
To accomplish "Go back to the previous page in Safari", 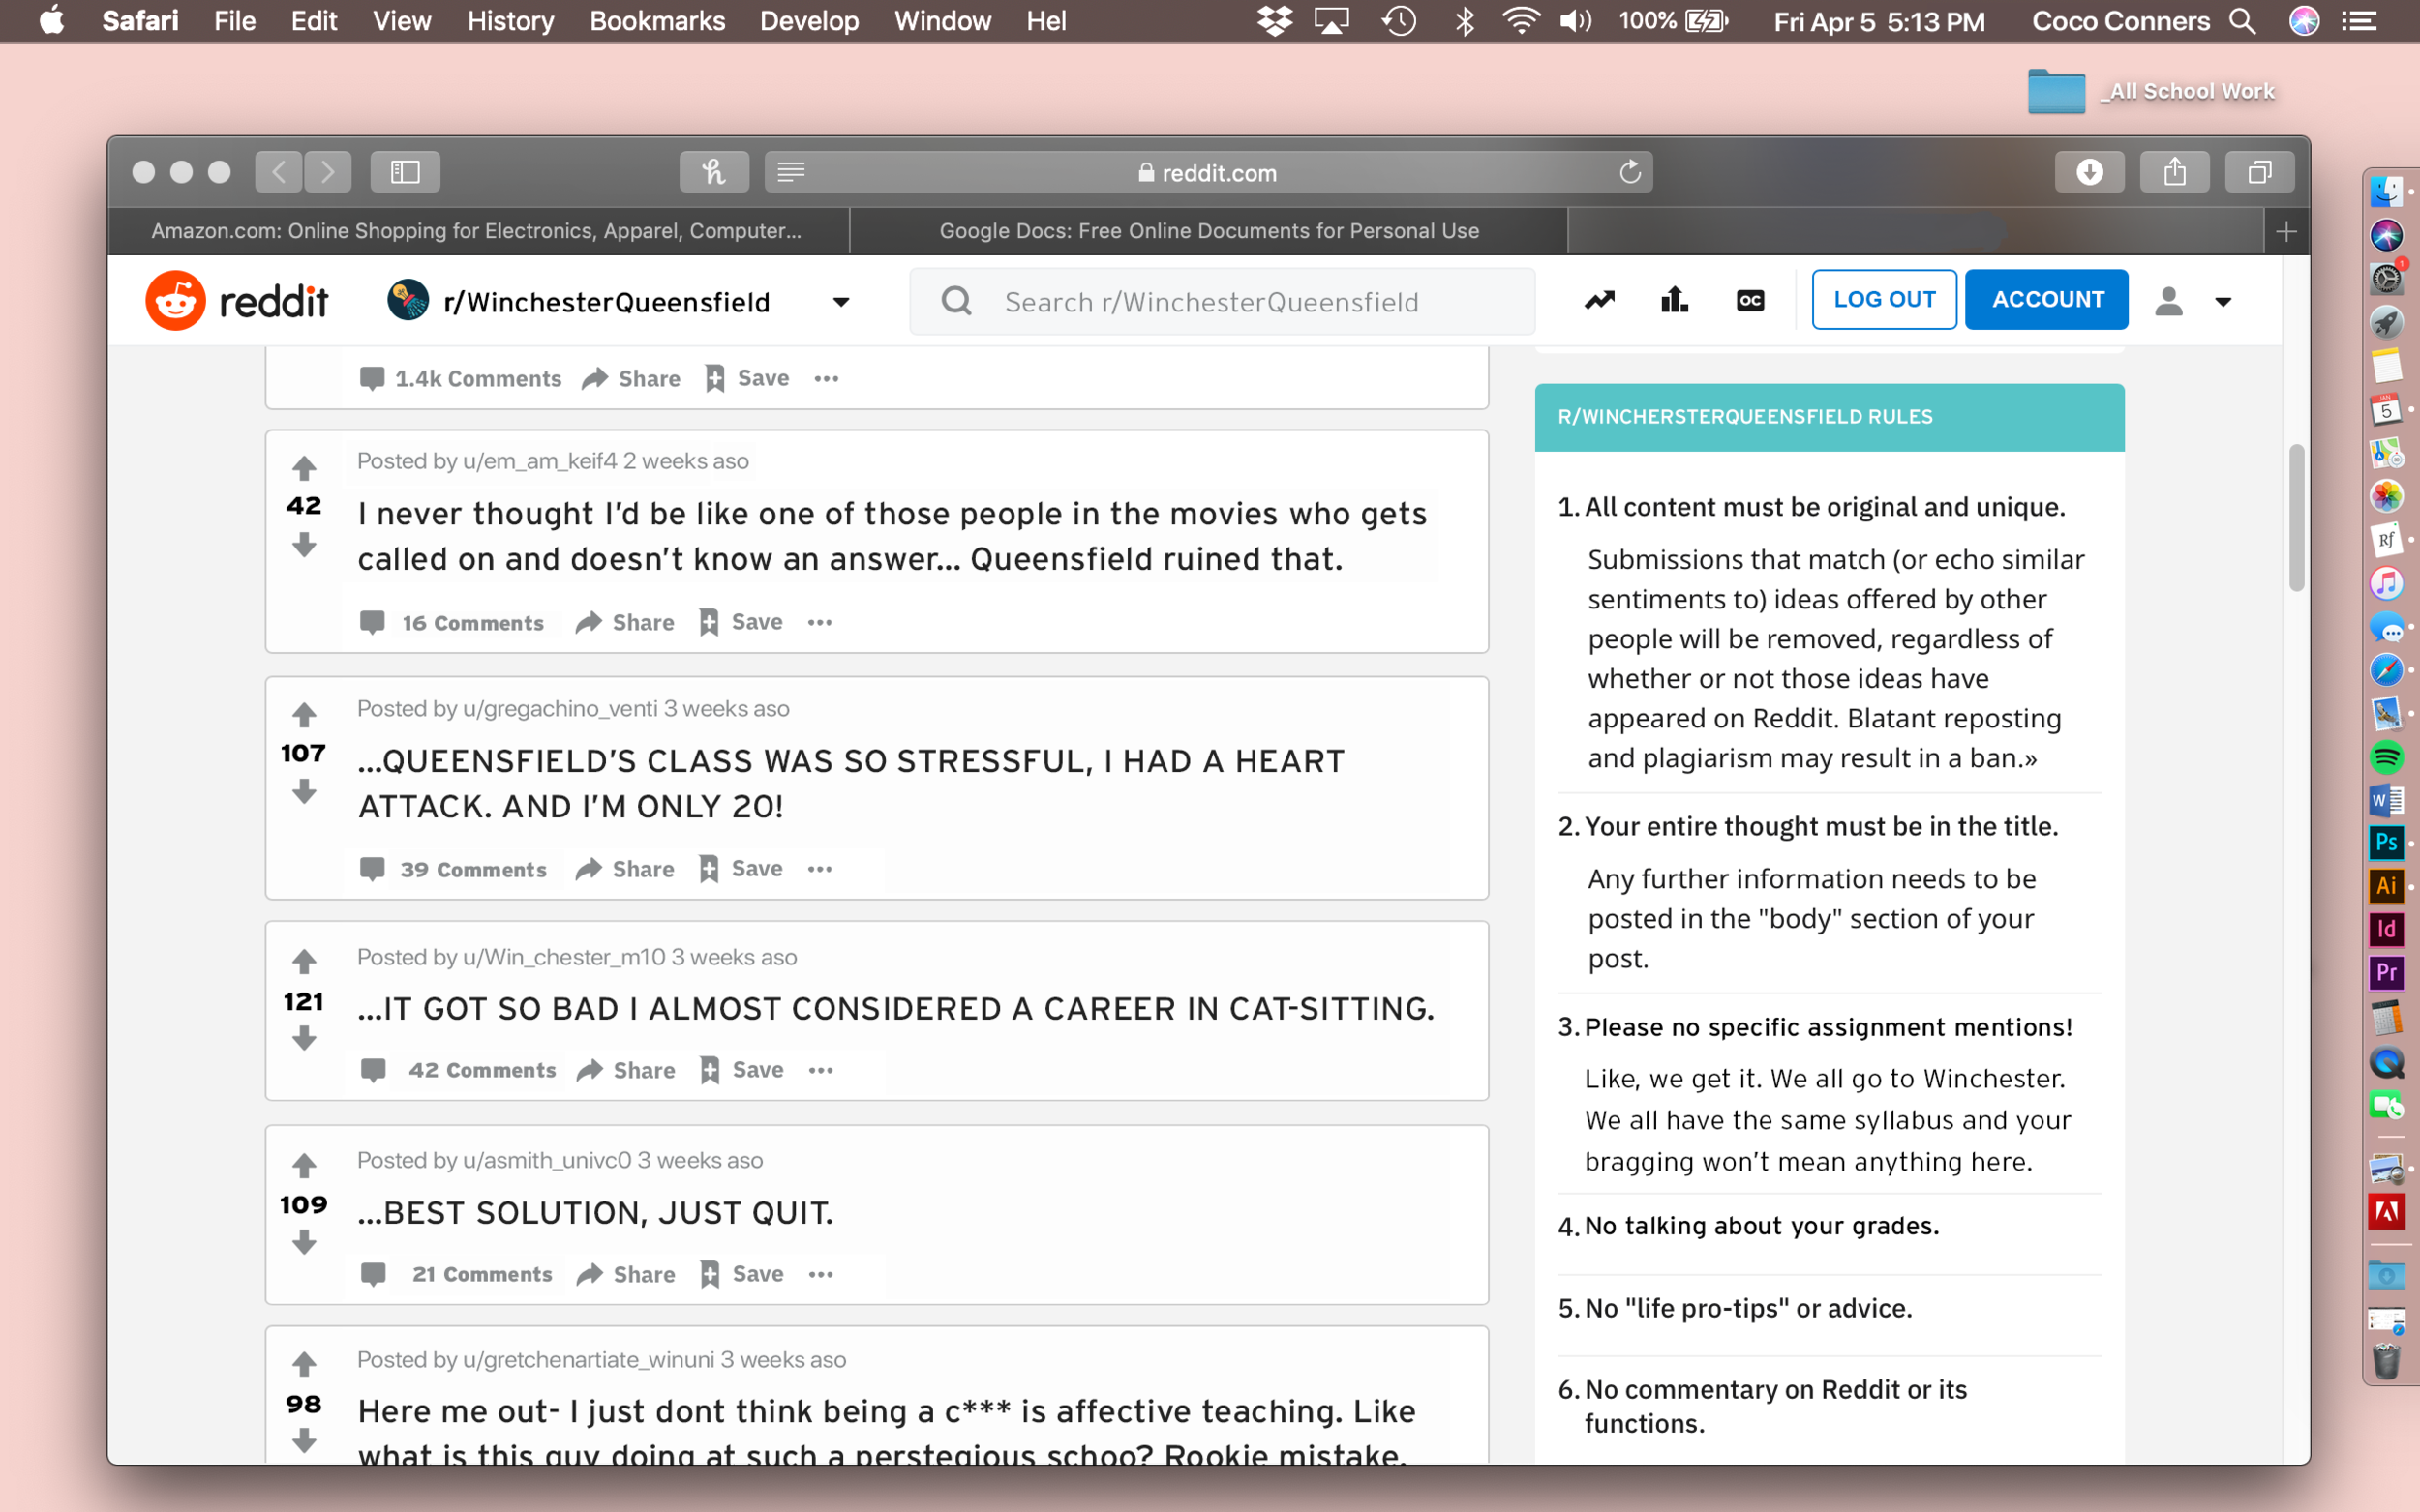I will pyautogui.click(x=278, y=172).
